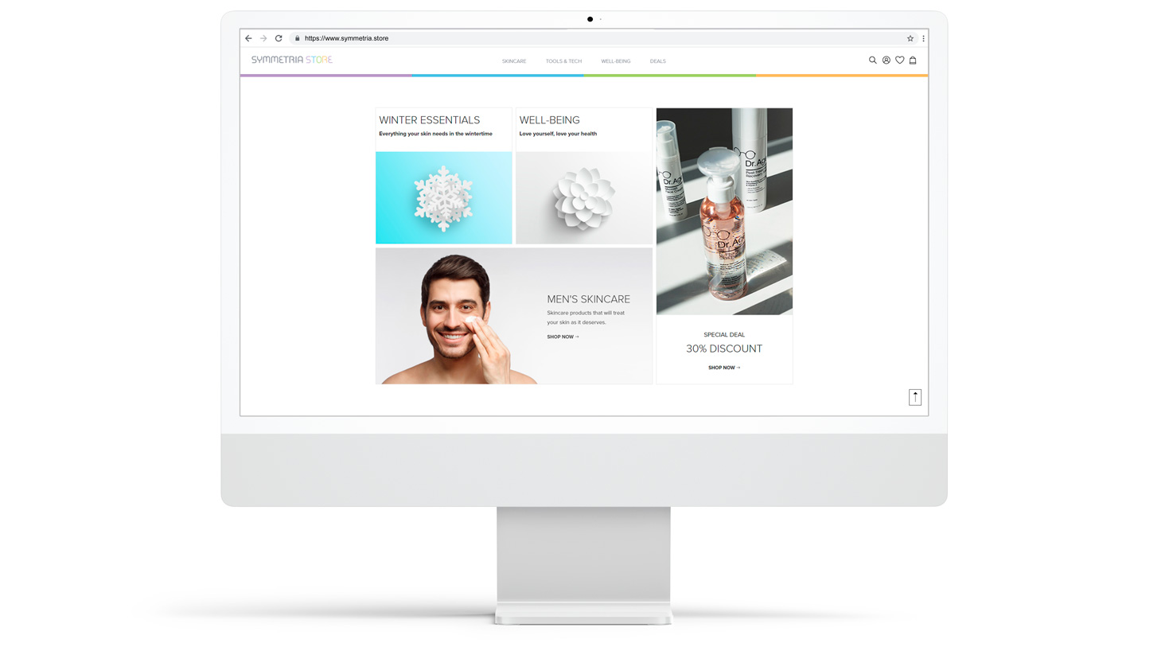1169x651 pixels.
Task: Bookmark page using the star icon
Action: click(x=910, y=38)
